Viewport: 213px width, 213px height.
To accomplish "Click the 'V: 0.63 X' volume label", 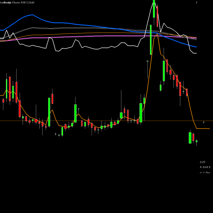I will tap(205, 167).
